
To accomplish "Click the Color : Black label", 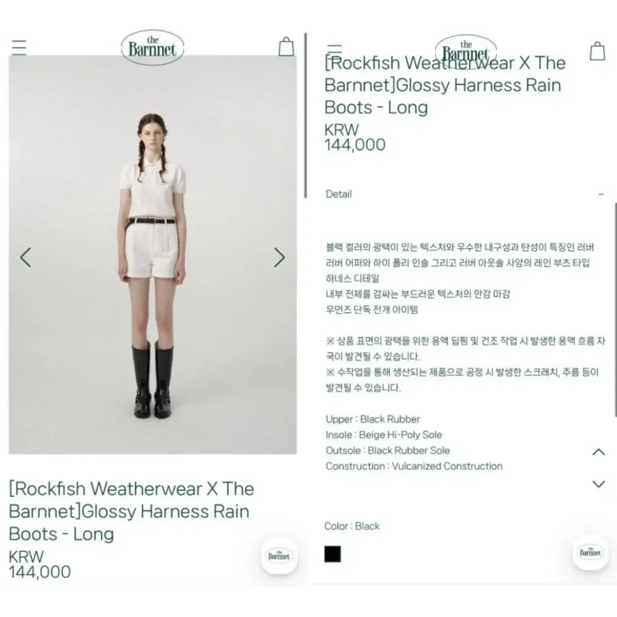I will 352,526.
